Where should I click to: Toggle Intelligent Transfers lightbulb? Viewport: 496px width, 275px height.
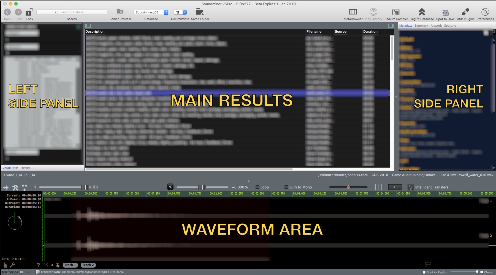pyautogui.click(x=411, y=187)
